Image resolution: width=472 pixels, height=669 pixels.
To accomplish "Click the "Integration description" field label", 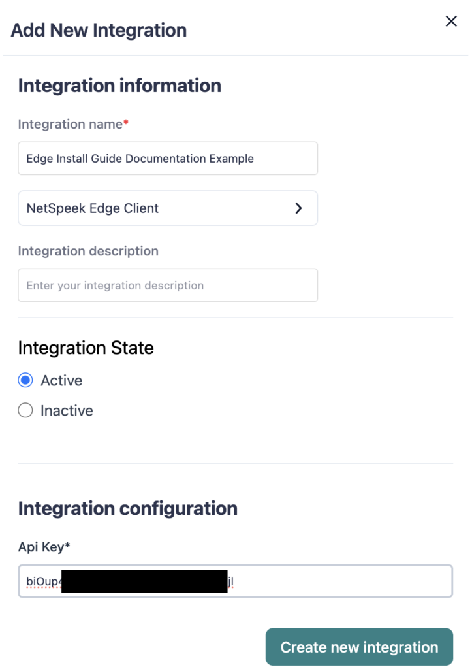I will 88,251.
